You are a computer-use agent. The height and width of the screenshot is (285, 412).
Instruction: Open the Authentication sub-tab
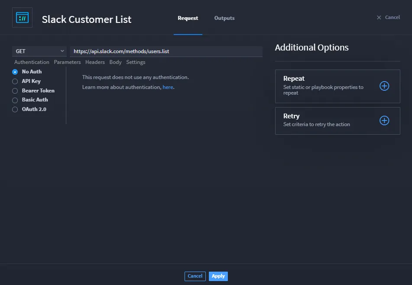(32, 62)
